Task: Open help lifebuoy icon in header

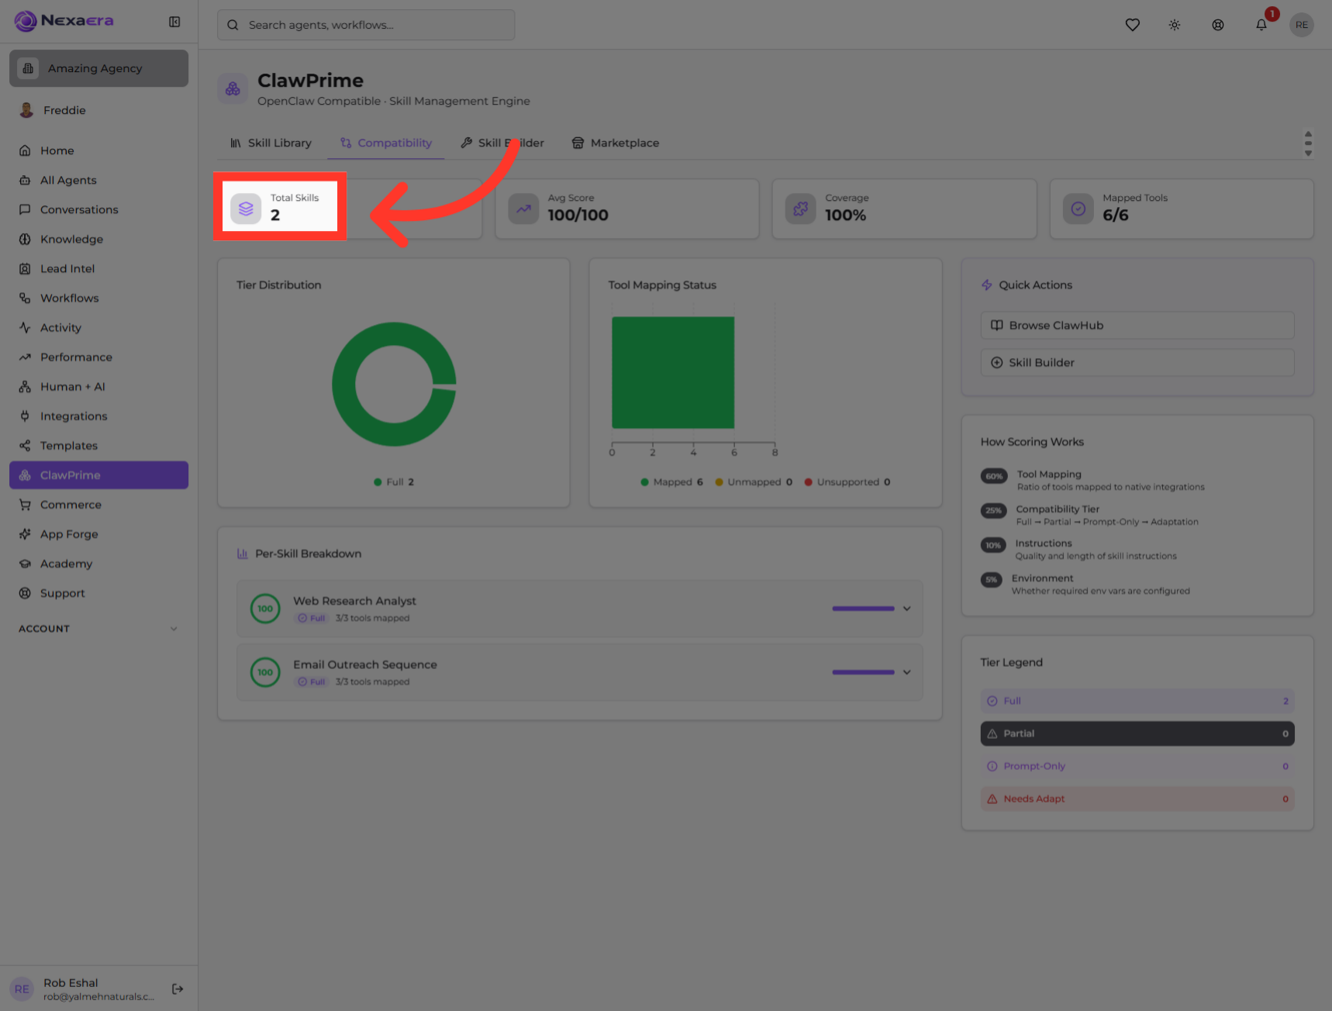Action: [1218, 25]
